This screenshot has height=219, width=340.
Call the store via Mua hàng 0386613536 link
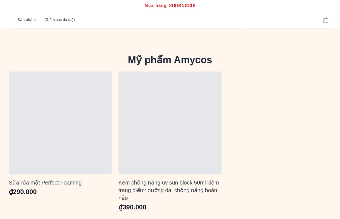coord(170,5)
